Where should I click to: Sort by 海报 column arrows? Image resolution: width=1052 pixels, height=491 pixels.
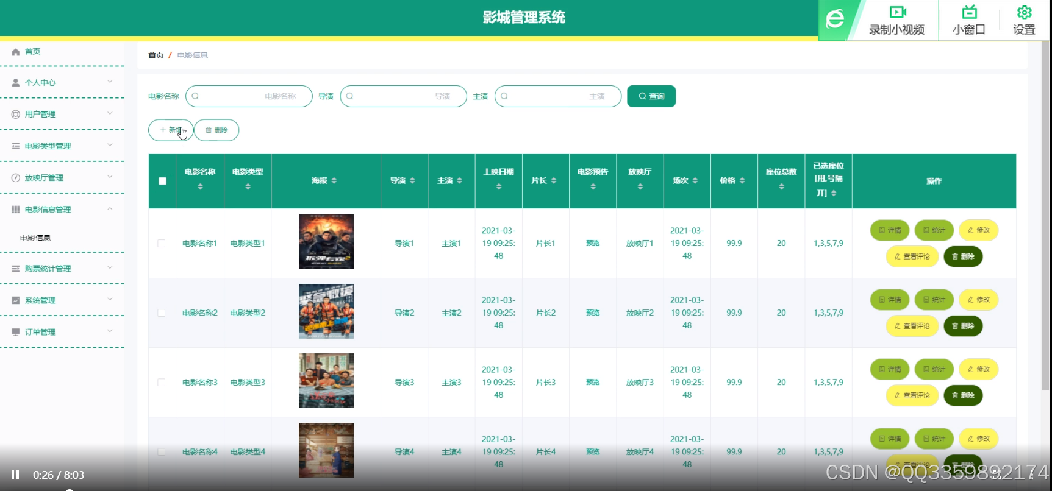[x=334, y=181]
